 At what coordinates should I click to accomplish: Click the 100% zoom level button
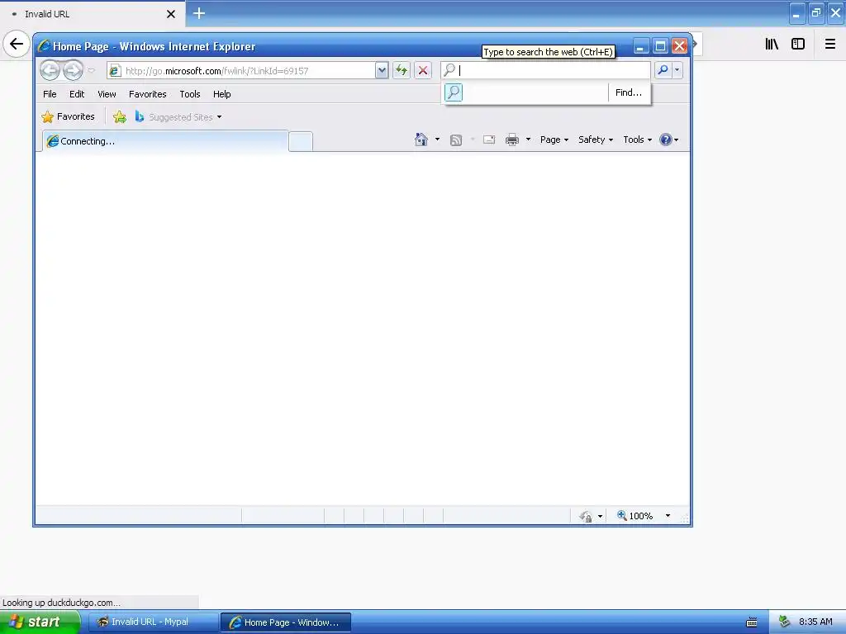pyautogui.click(x=634, y=516)
